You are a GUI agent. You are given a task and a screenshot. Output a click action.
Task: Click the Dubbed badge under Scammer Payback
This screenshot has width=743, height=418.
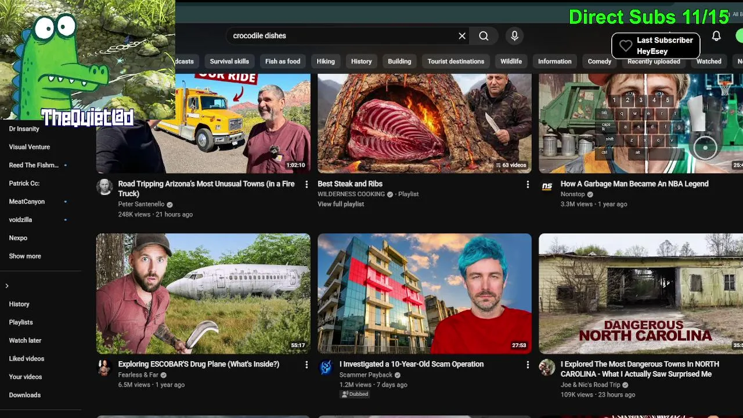click(x=355, y=394)
